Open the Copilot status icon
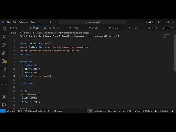The height and width of the screenshot is (132, 176). point(155,111)
